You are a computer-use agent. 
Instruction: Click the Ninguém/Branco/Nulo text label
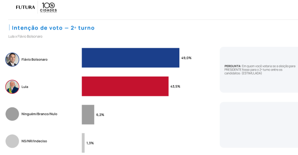[x=39, y=114]
